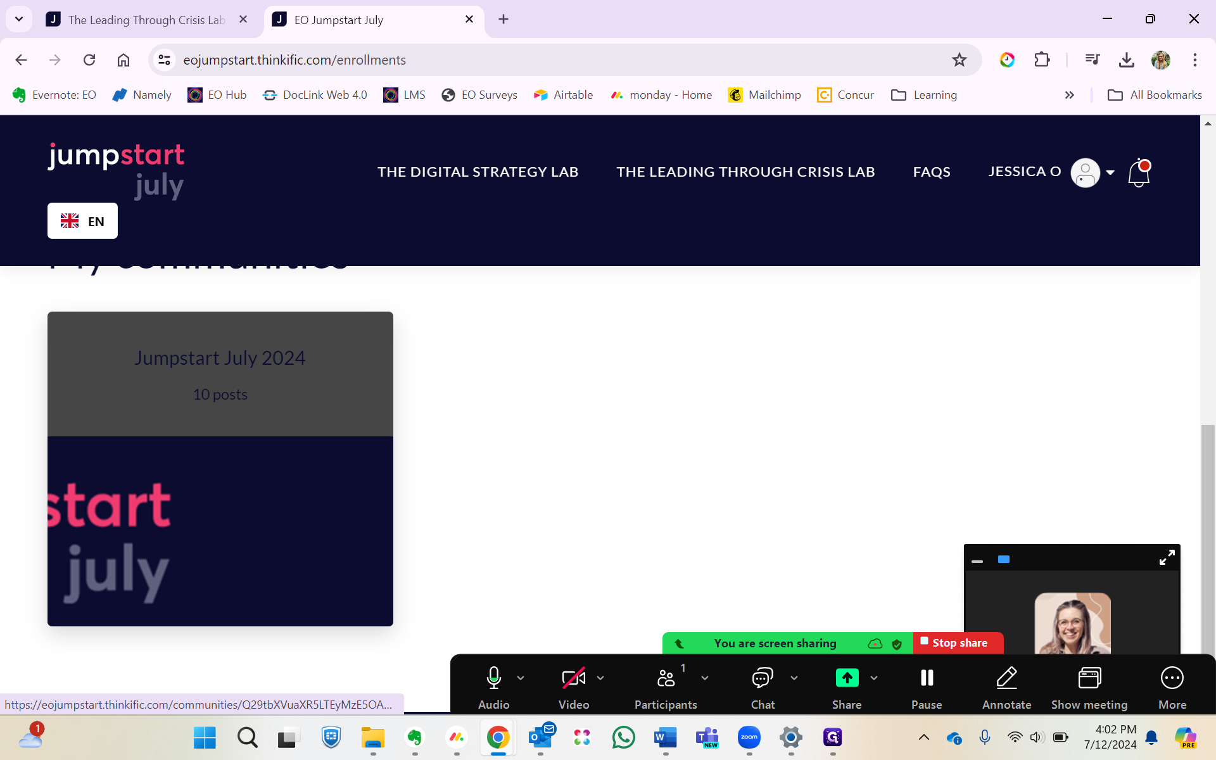Open WhatsApp from taskbar

pos(624,737)
